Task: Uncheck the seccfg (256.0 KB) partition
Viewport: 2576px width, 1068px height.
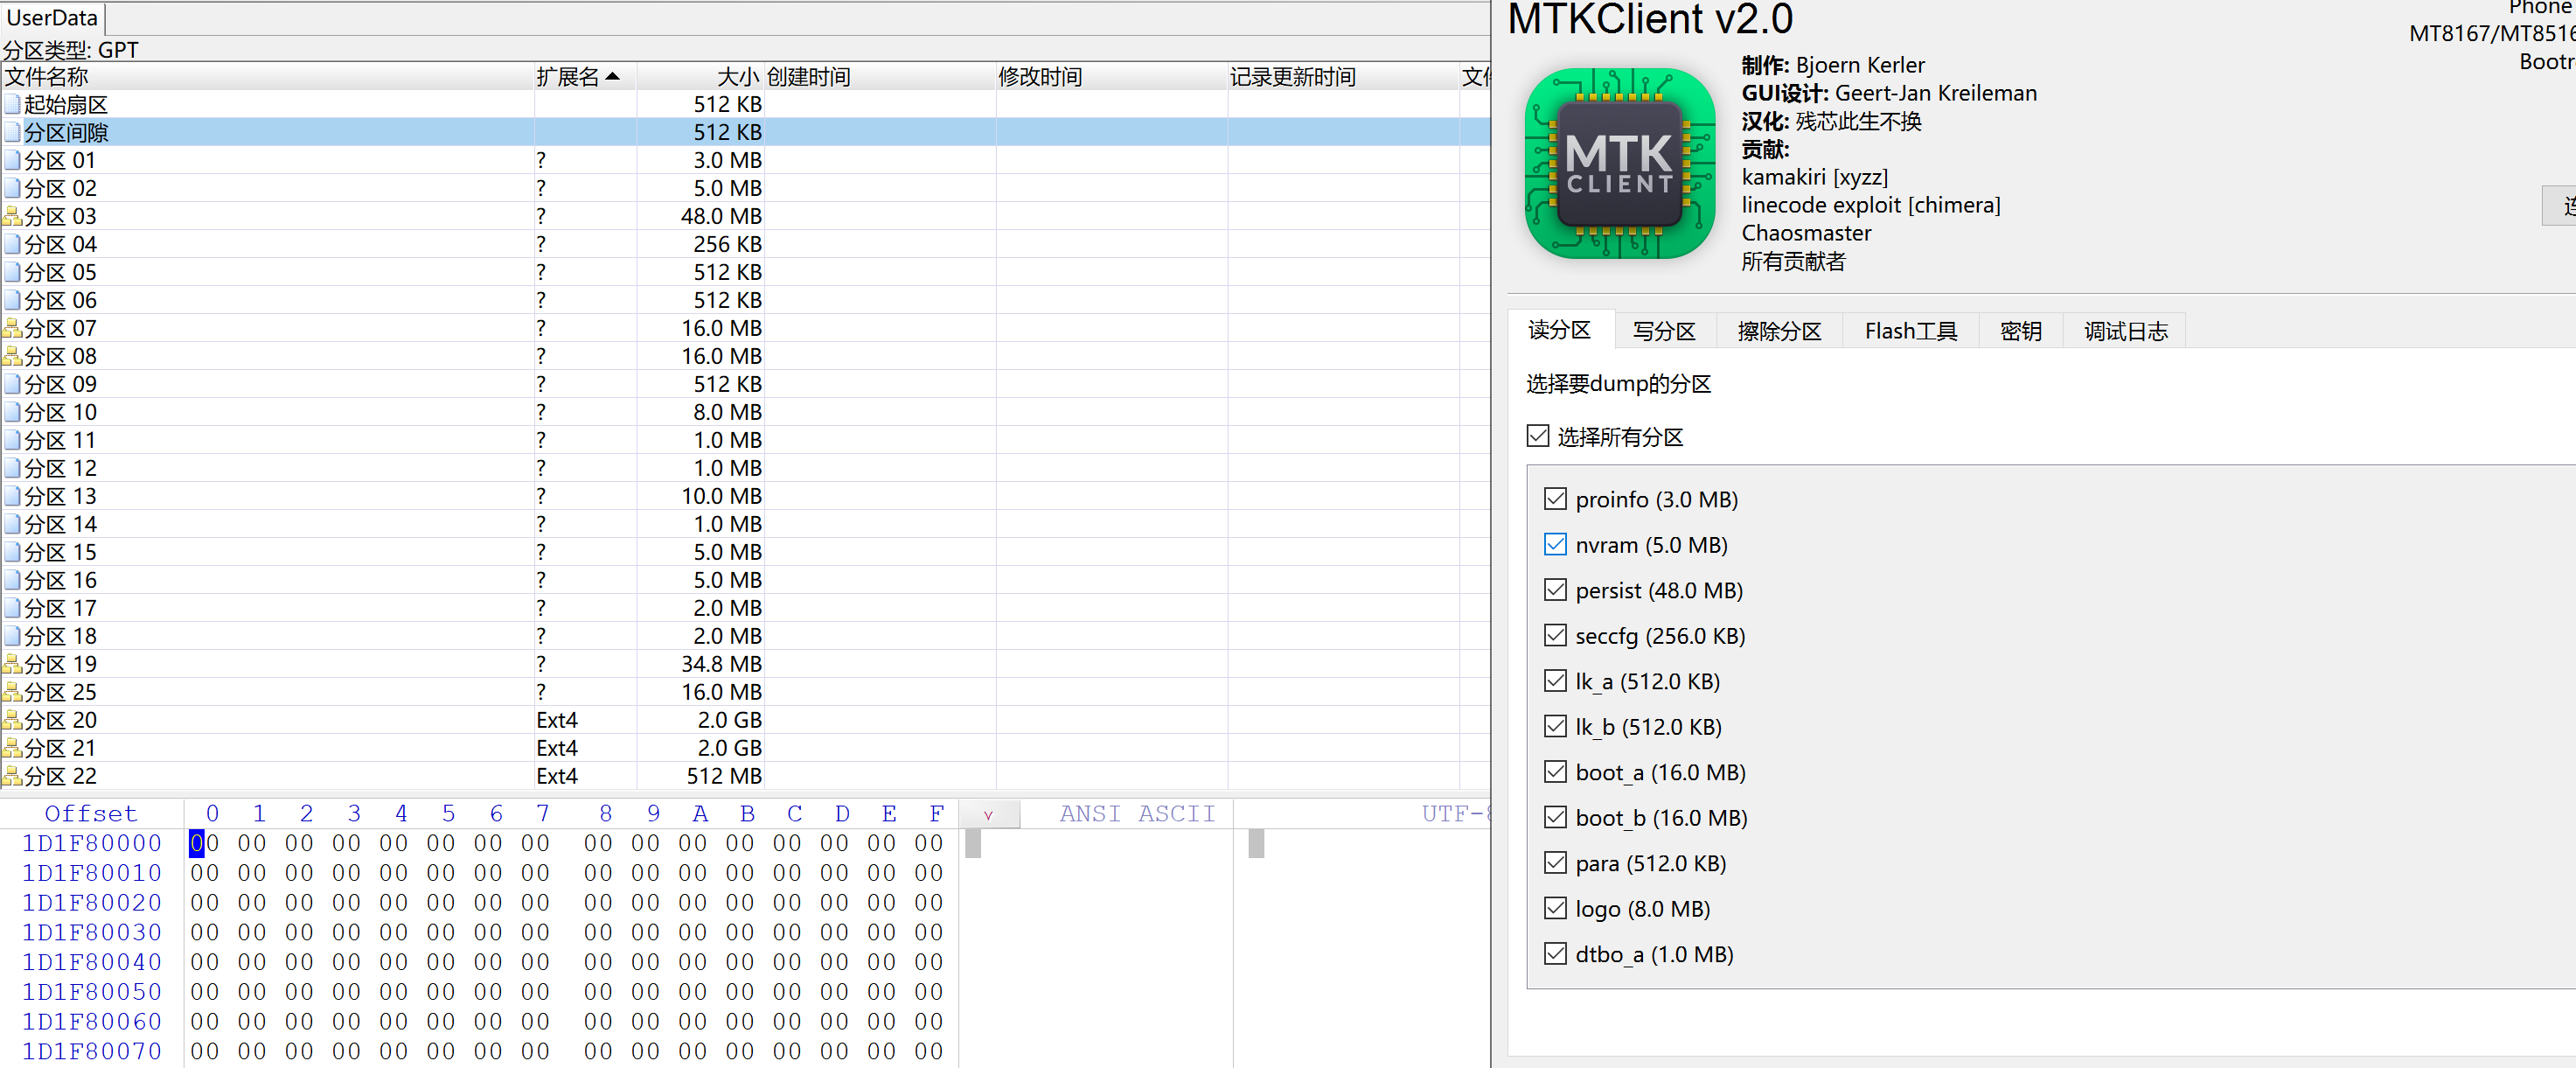Action: tap(1555, 635)
